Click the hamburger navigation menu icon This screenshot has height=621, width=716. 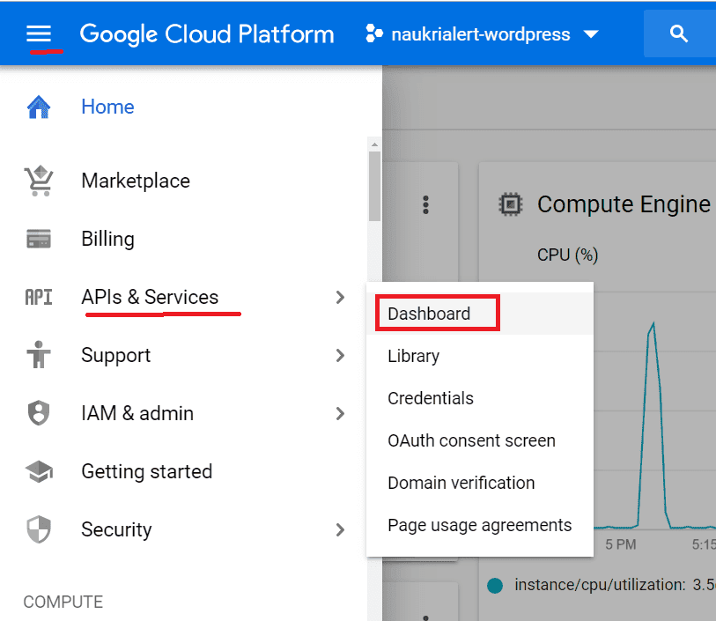[x=40, y=34]
